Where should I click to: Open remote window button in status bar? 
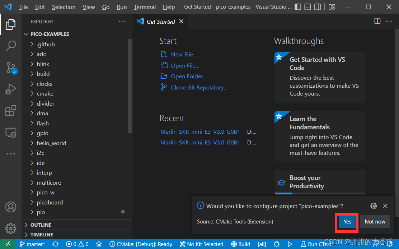point(8,244)
